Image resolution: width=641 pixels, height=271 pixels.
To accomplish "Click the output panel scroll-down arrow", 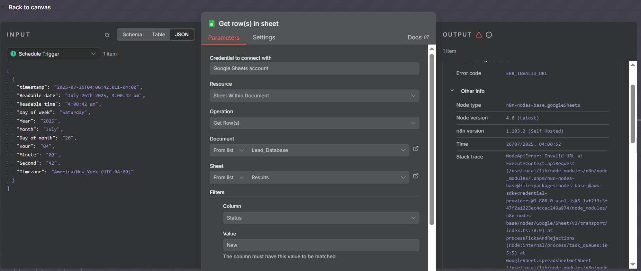I will click(633, 264).
